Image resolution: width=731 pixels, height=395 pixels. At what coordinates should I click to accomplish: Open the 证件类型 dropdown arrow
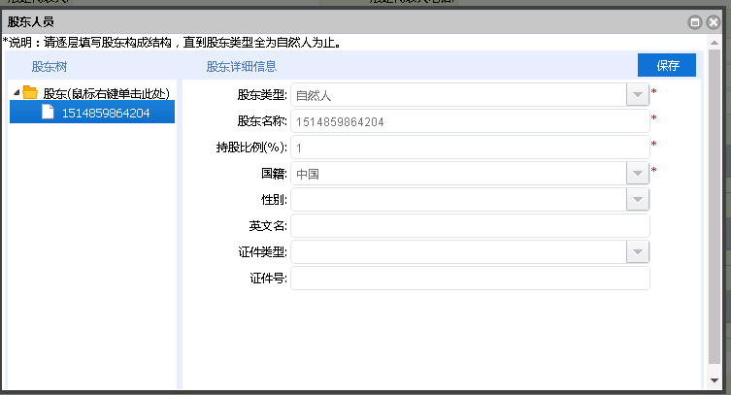tap(637, 252)
